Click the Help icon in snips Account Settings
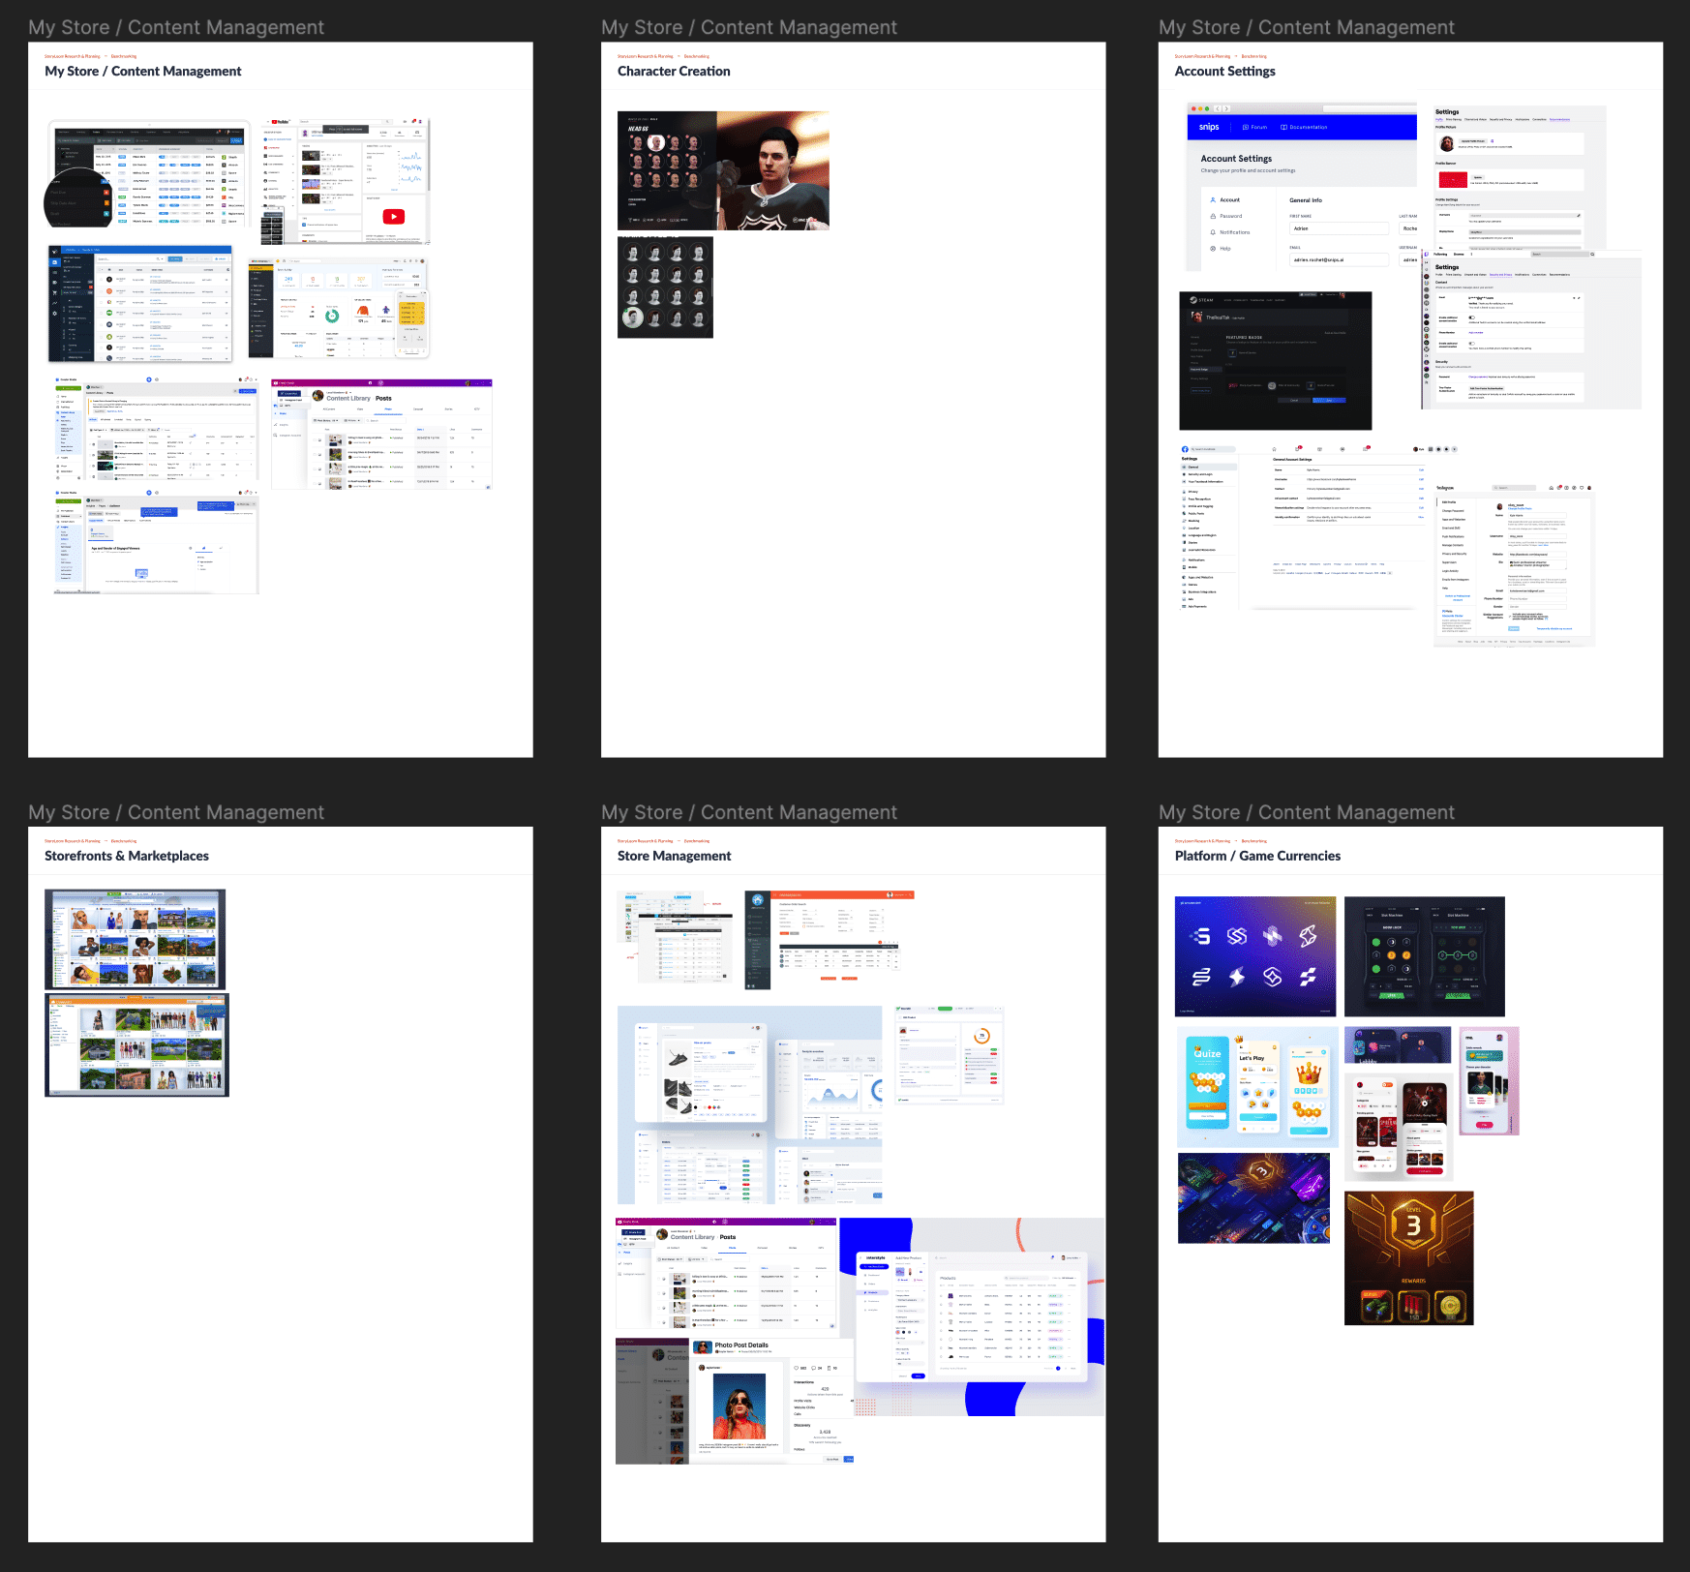This screenshot has width=1690, height=1572. 1213,249
